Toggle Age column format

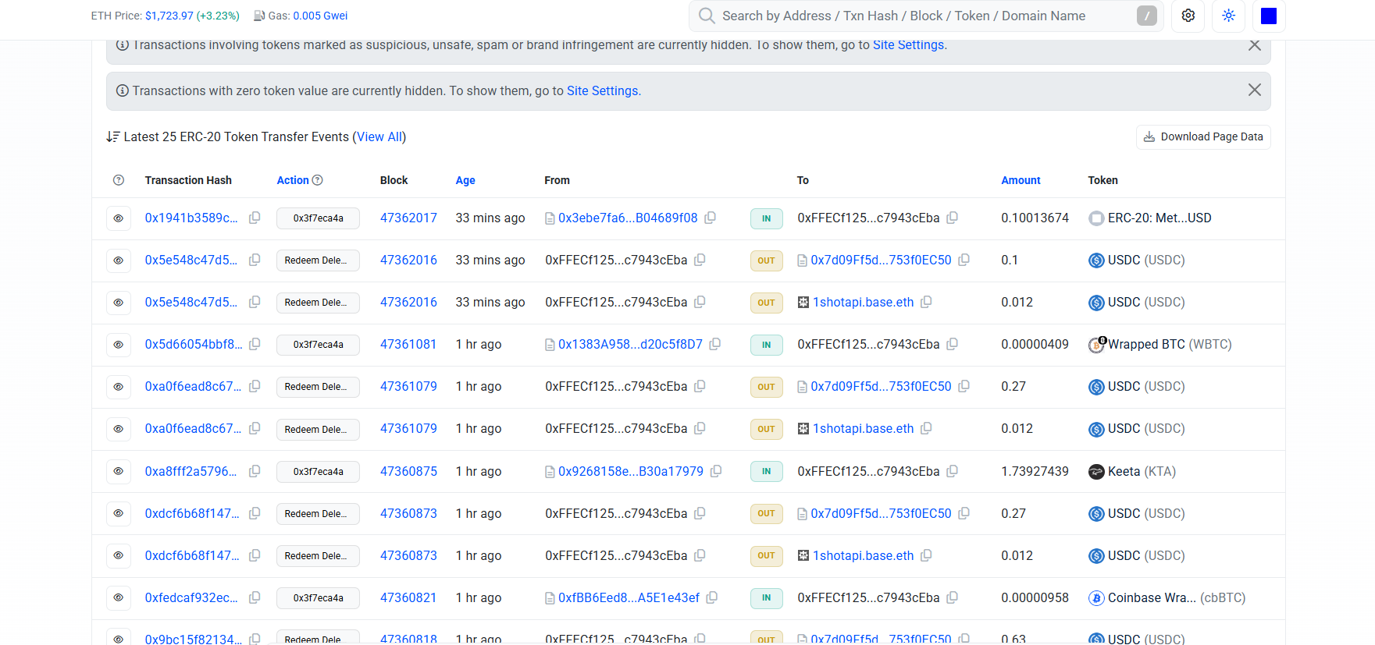[465, 180]
